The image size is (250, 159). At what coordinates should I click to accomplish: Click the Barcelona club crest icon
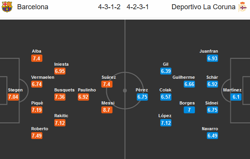click(x=7, y=7)
